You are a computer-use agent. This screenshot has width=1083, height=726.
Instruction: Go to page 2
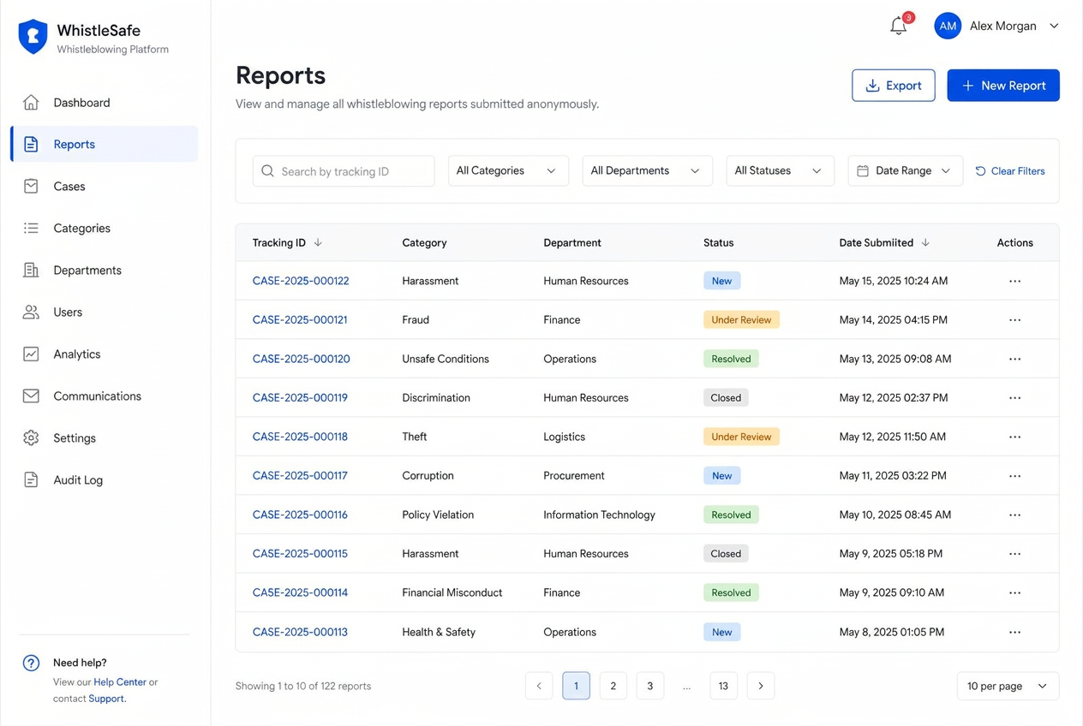pyautogui.click(x=613, y=686)
